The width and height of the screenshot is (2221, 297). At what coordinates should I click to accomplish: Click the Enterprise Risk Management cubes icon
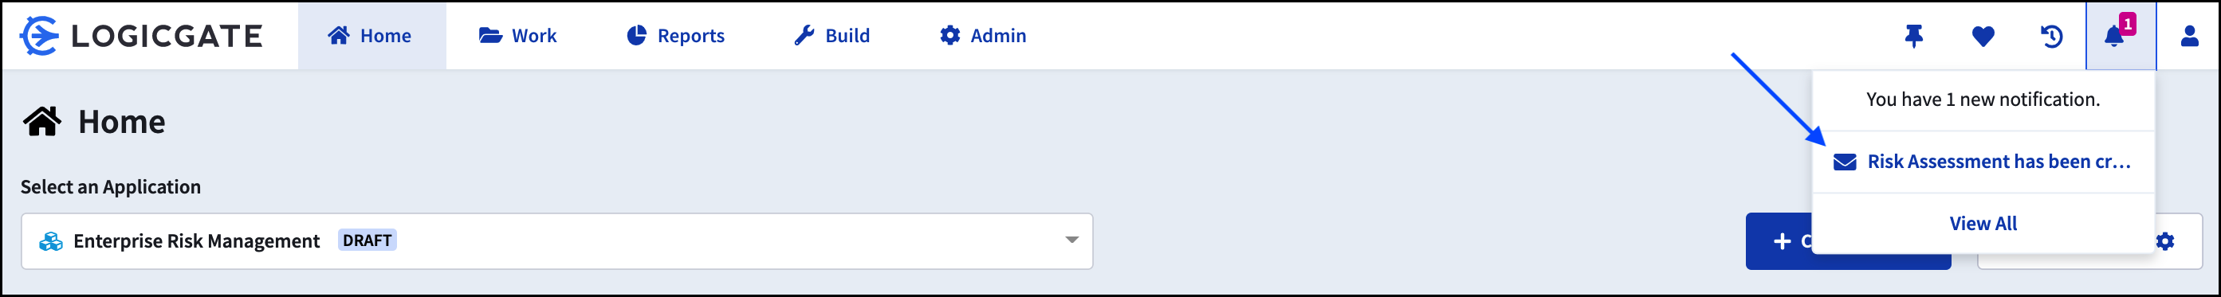[51, 241]
